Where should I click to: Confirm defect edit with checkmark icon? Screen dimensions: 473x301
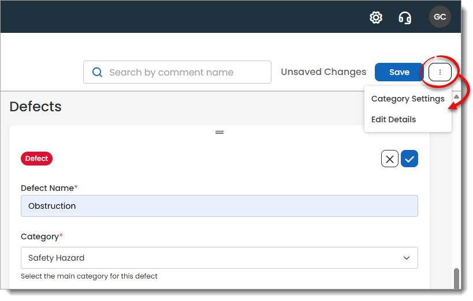pyautogui.click(x=409, y=159)
